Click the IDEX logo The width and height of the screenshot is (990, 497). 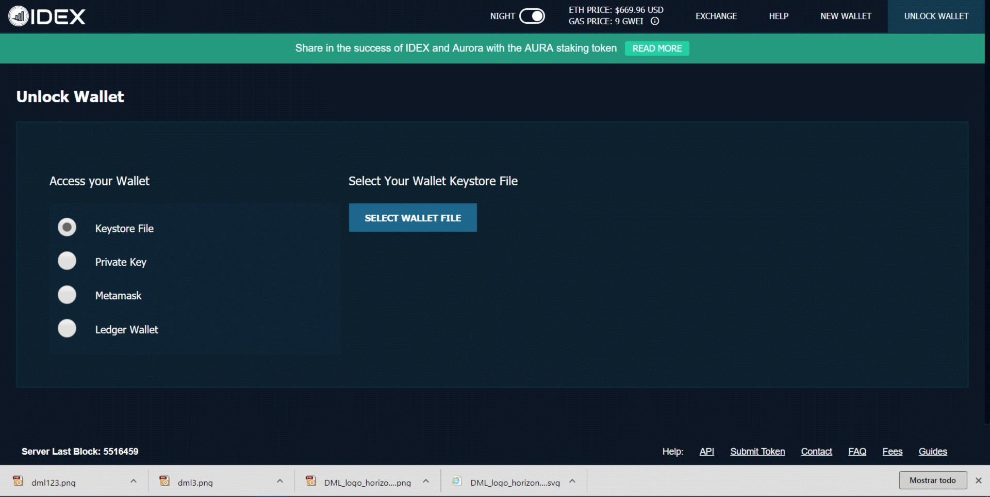pos(47,17)
